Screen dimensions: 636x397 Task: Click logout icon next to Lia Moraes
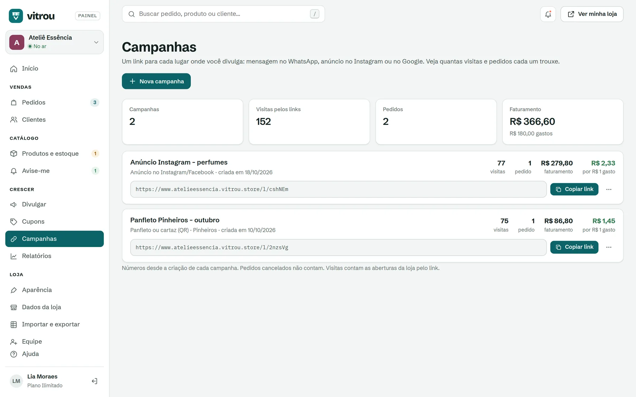(x=94, y=381)
